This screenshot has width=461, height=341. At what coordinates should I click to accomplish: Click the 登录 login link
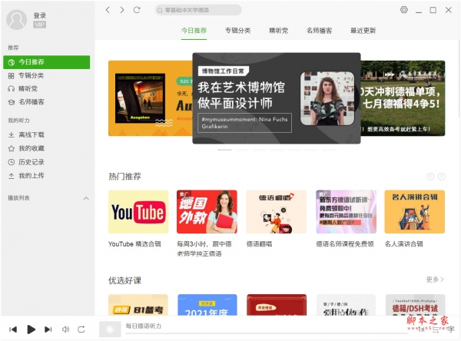click(x=40, y=15)
